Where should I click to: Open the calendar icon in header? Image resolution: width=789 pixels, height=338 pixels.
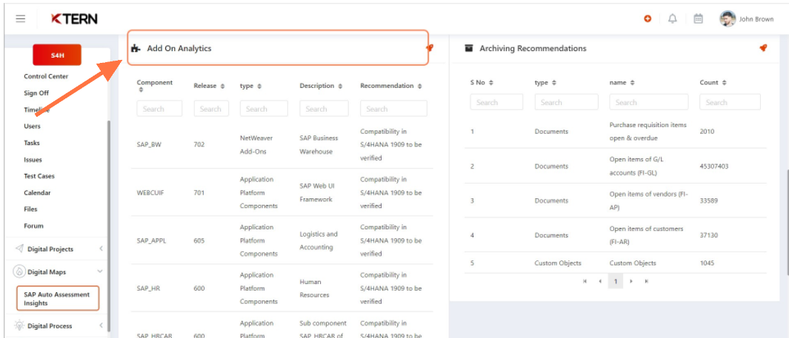pos(698,19)
